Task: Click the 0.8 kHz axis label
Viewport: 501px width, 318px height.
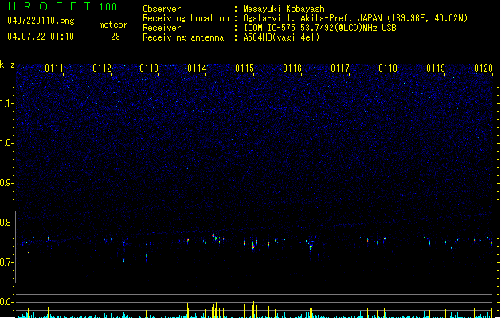Action: (6, 223)
